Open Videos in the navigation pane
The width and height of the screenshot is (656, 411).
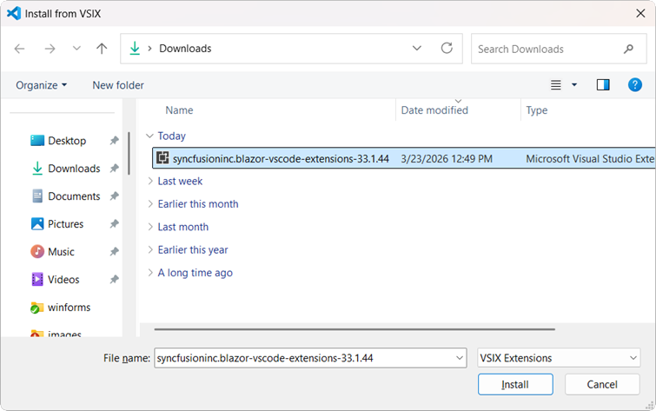point(56,279)
